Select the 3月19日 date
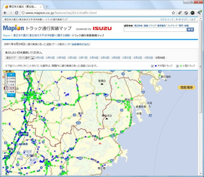The height and width of the screenshot is (177, 204). tap(105, 58)
